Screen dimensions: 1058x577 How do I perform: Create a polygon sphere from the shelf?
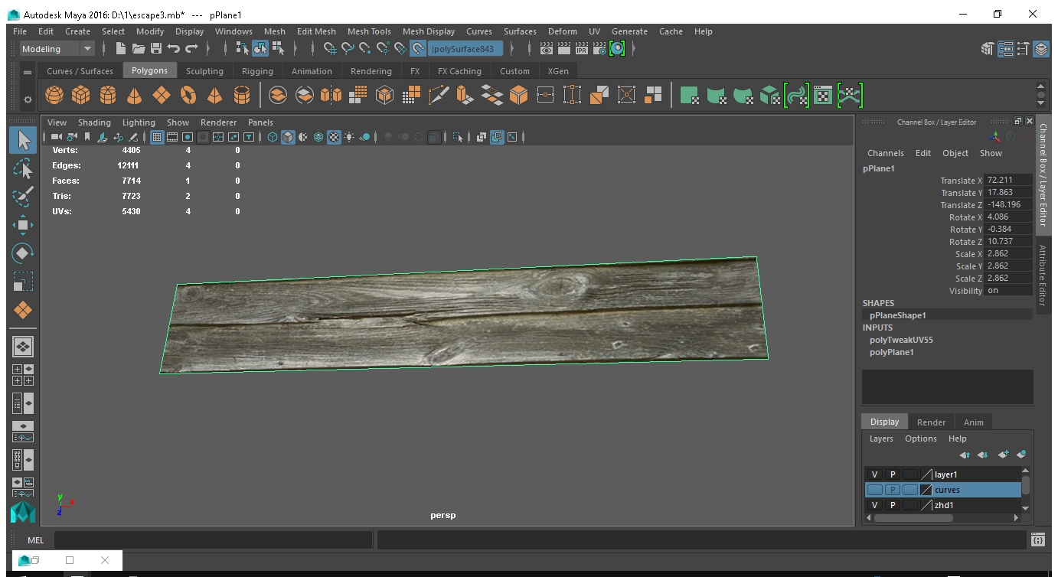pos(54,95)
